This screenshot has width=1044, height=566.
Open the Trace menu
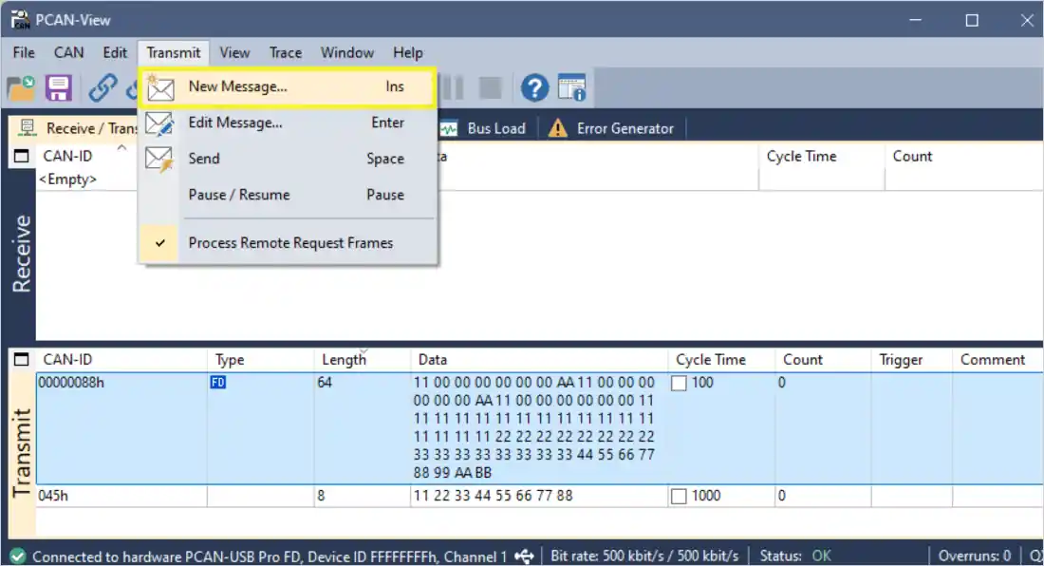click(286, 52)
